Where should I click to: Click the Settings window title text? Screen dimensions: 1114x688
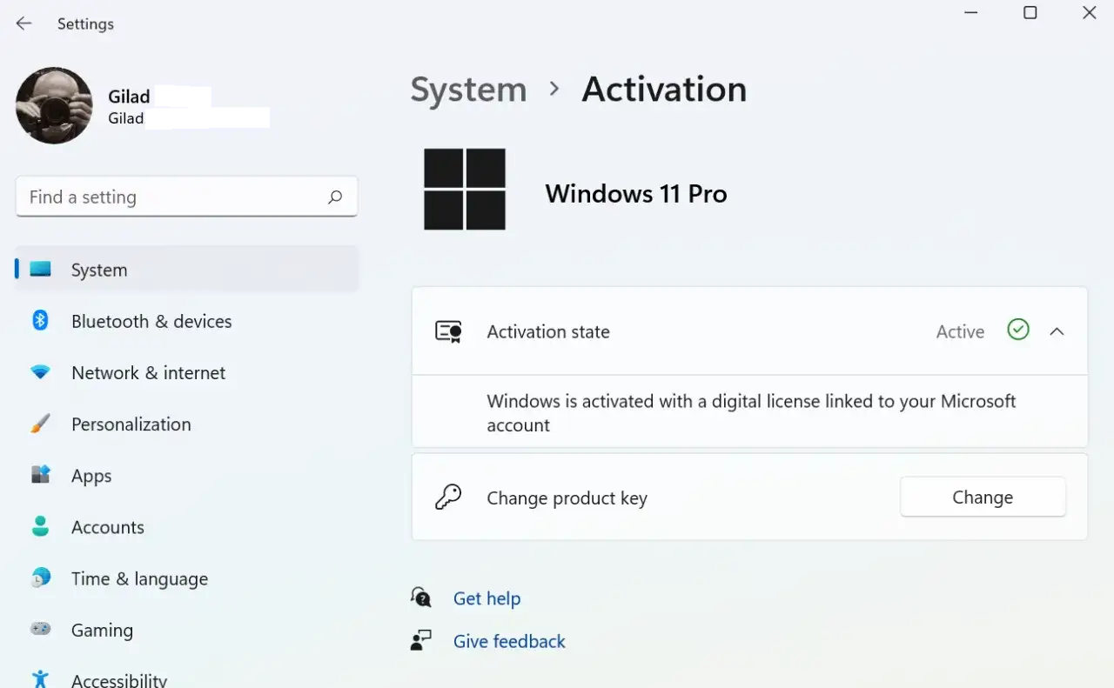85,24
